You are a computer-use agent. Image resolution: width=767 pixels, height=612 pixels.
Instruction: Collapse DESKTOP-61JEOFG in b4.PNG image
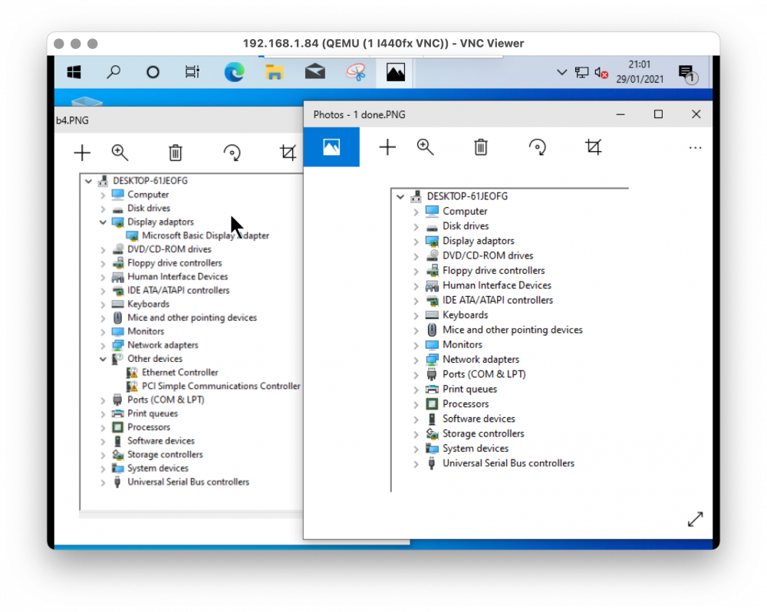[88, 181]
